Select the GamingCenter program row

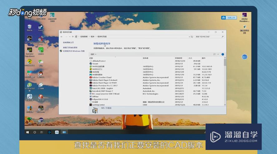pyautogui.click(x=156, y=105)
